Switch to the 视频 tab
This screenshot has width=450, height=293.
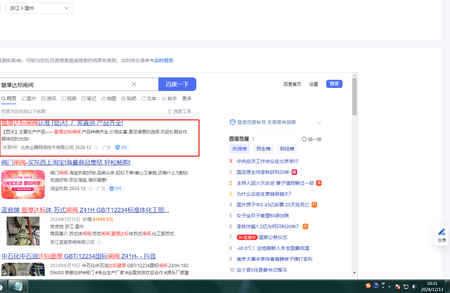pos(69,98)
